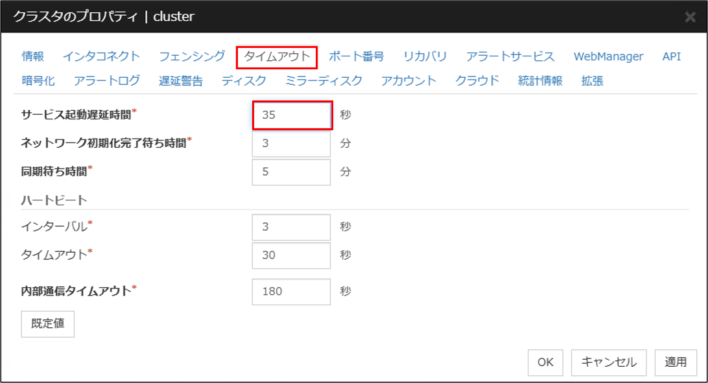Viewport: 708px width, 383px height.
Task: Switch to the インタコネクト tab
Action: (x=101, y=56)
